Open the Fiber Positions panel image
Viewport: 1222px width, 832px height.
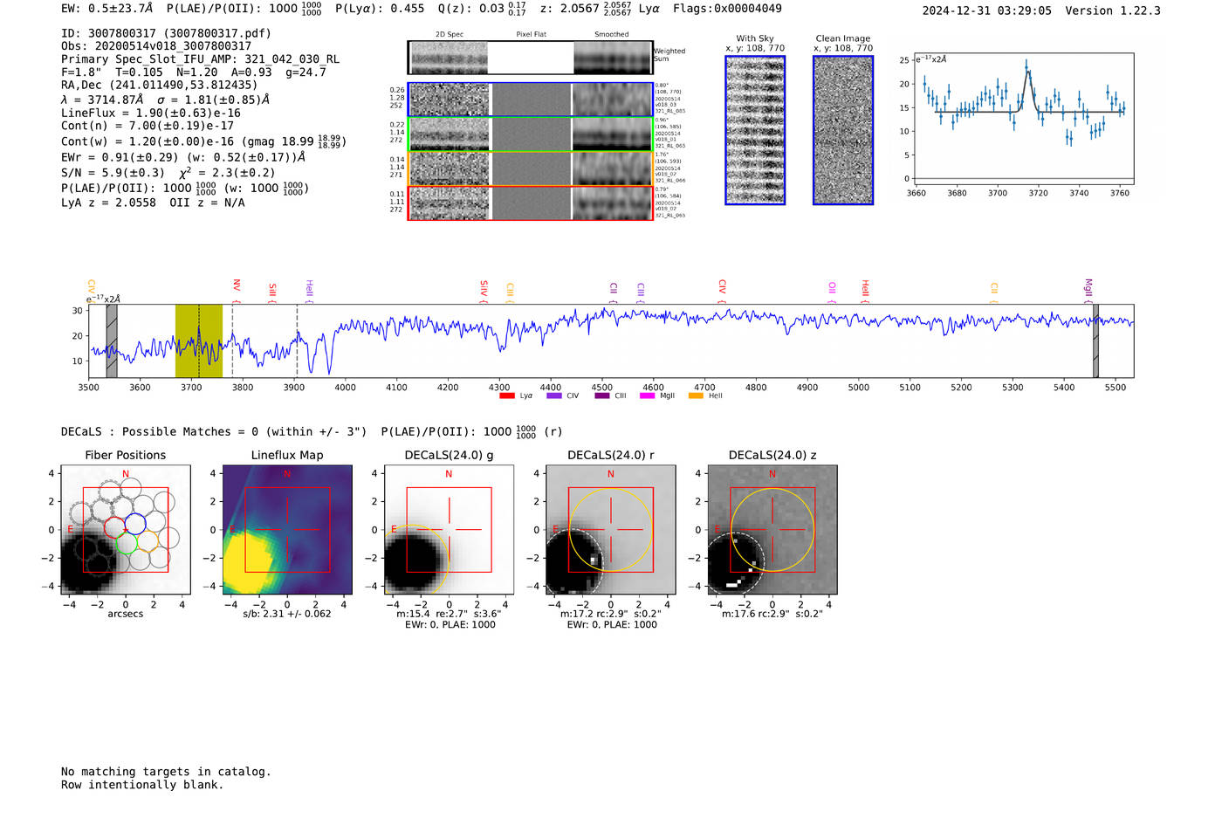click(x=126, y=529)
